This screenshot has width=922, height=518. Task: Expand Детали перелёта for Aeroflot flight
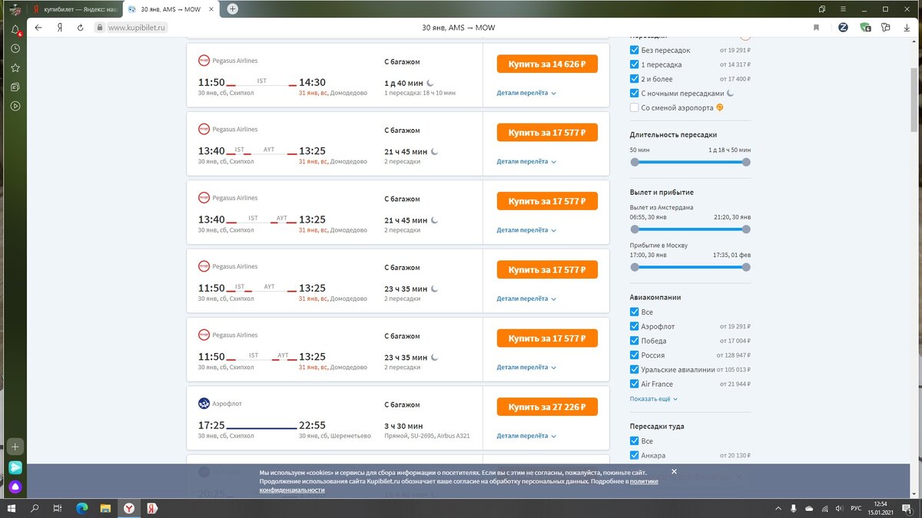click(x=526, y=436)
